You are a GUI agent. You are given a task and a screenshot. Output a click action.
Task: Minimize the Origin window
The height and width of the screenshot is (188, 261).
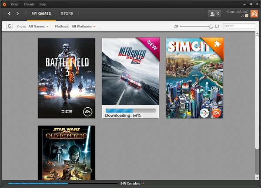point(244,4)
